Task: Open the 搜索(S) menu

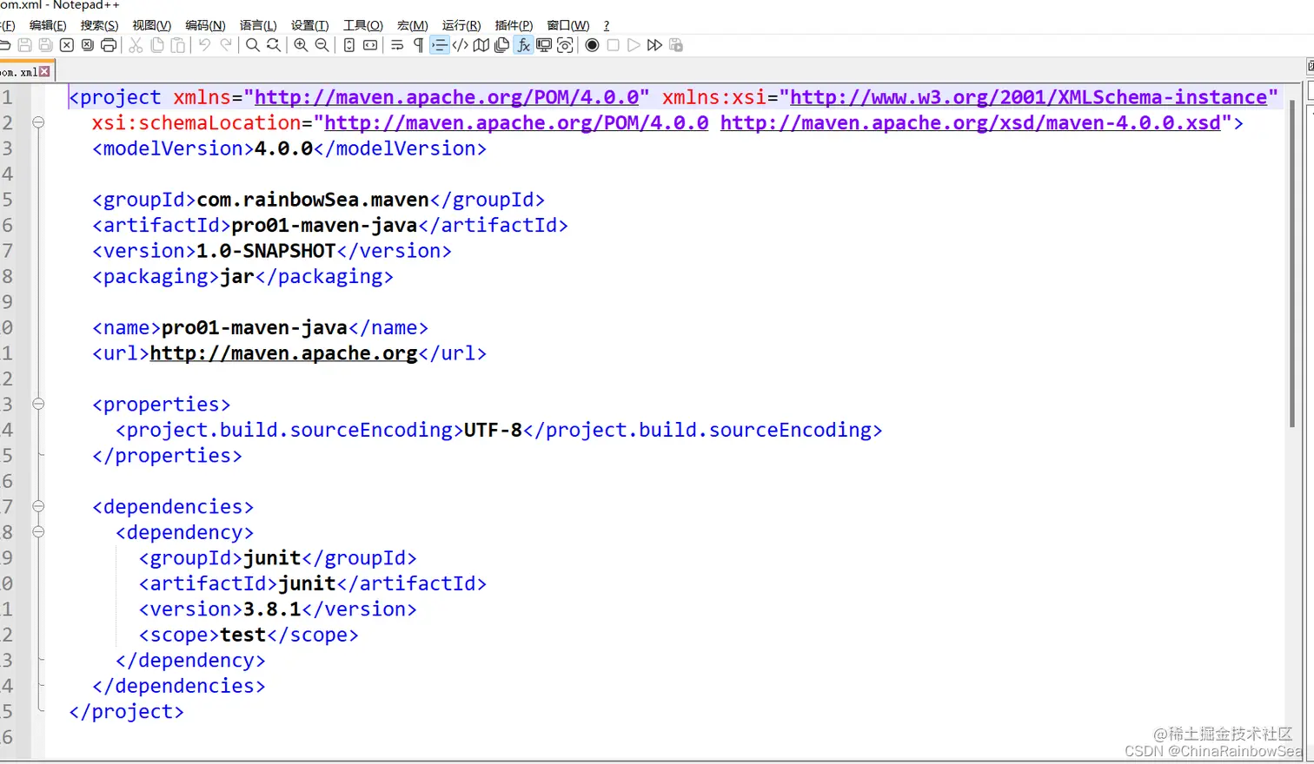Action: [99, 25]
